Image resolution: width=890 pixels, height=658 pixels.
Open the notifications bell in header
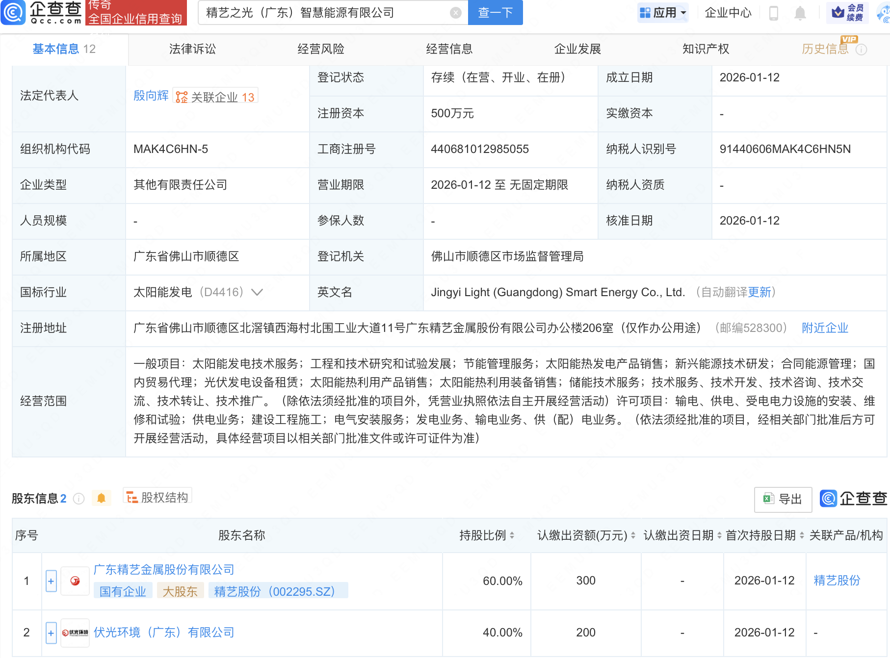[800, 13]
